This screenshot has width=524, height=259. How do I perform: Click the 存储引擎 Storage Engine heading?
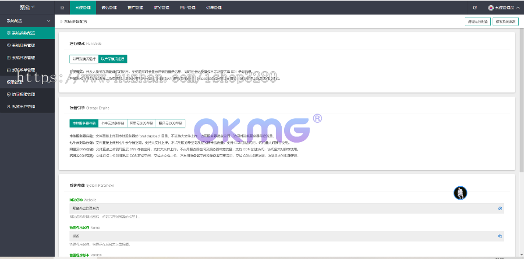click(89, 108)
